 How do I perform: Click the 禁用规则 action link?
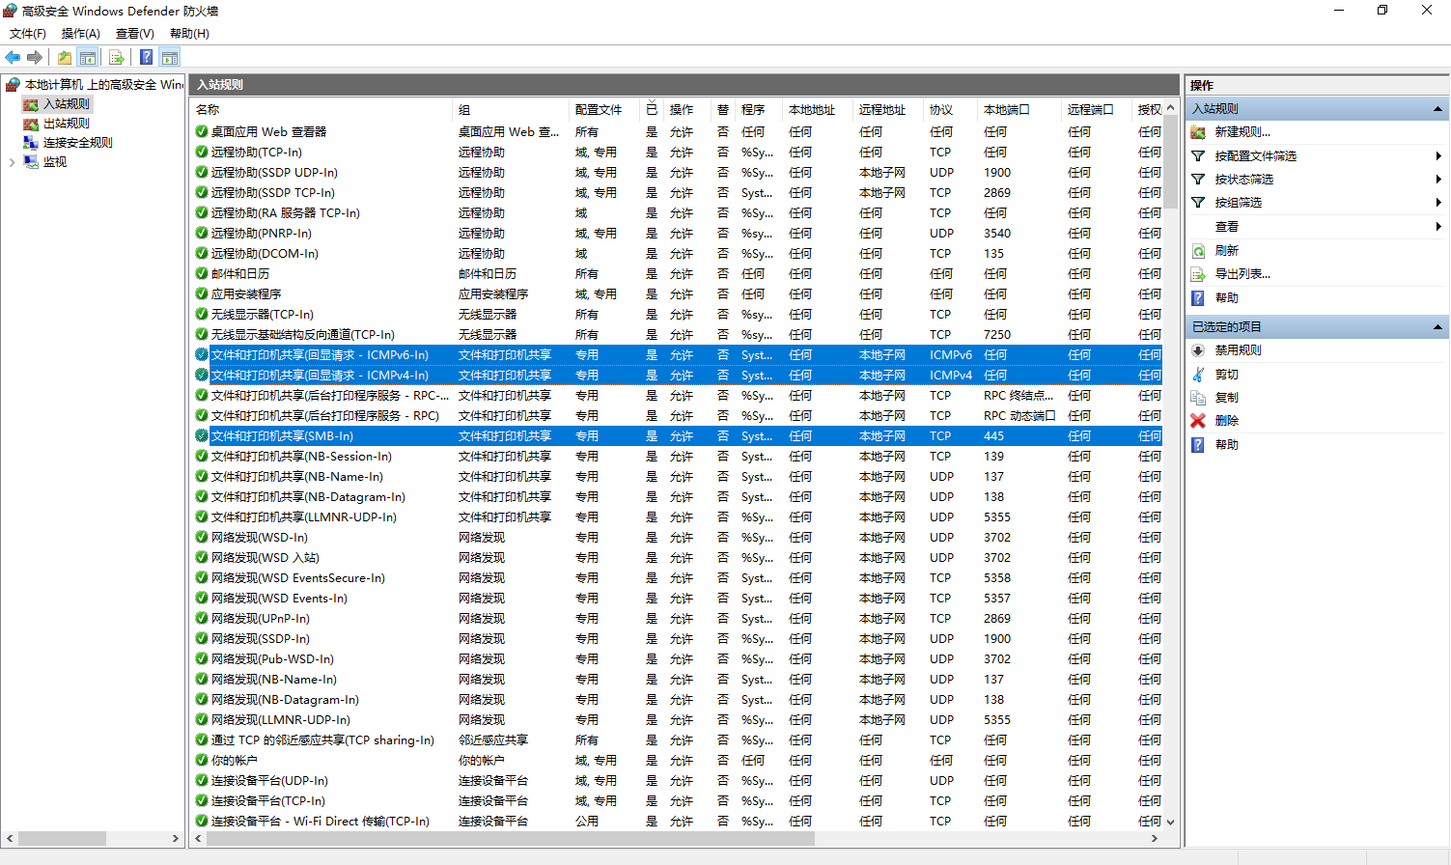point(1238,350)
